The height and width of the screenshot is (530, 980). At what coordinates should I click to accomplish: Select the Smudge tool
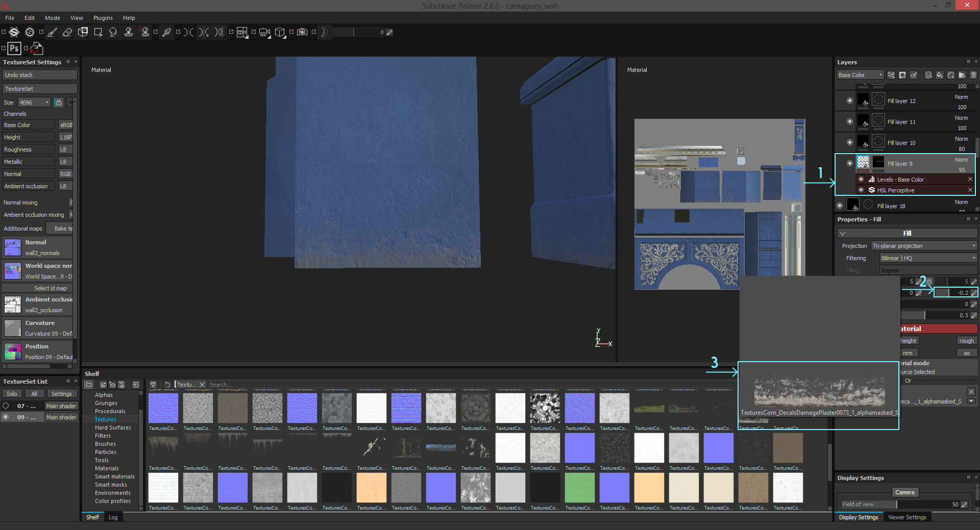113,32
